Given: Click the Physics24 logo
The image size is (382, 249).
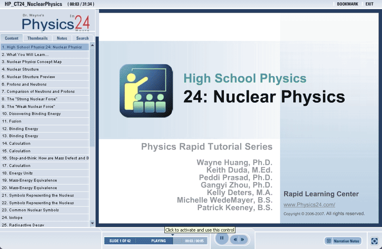Looking at the screenshot, I should [x=55, y=23].
